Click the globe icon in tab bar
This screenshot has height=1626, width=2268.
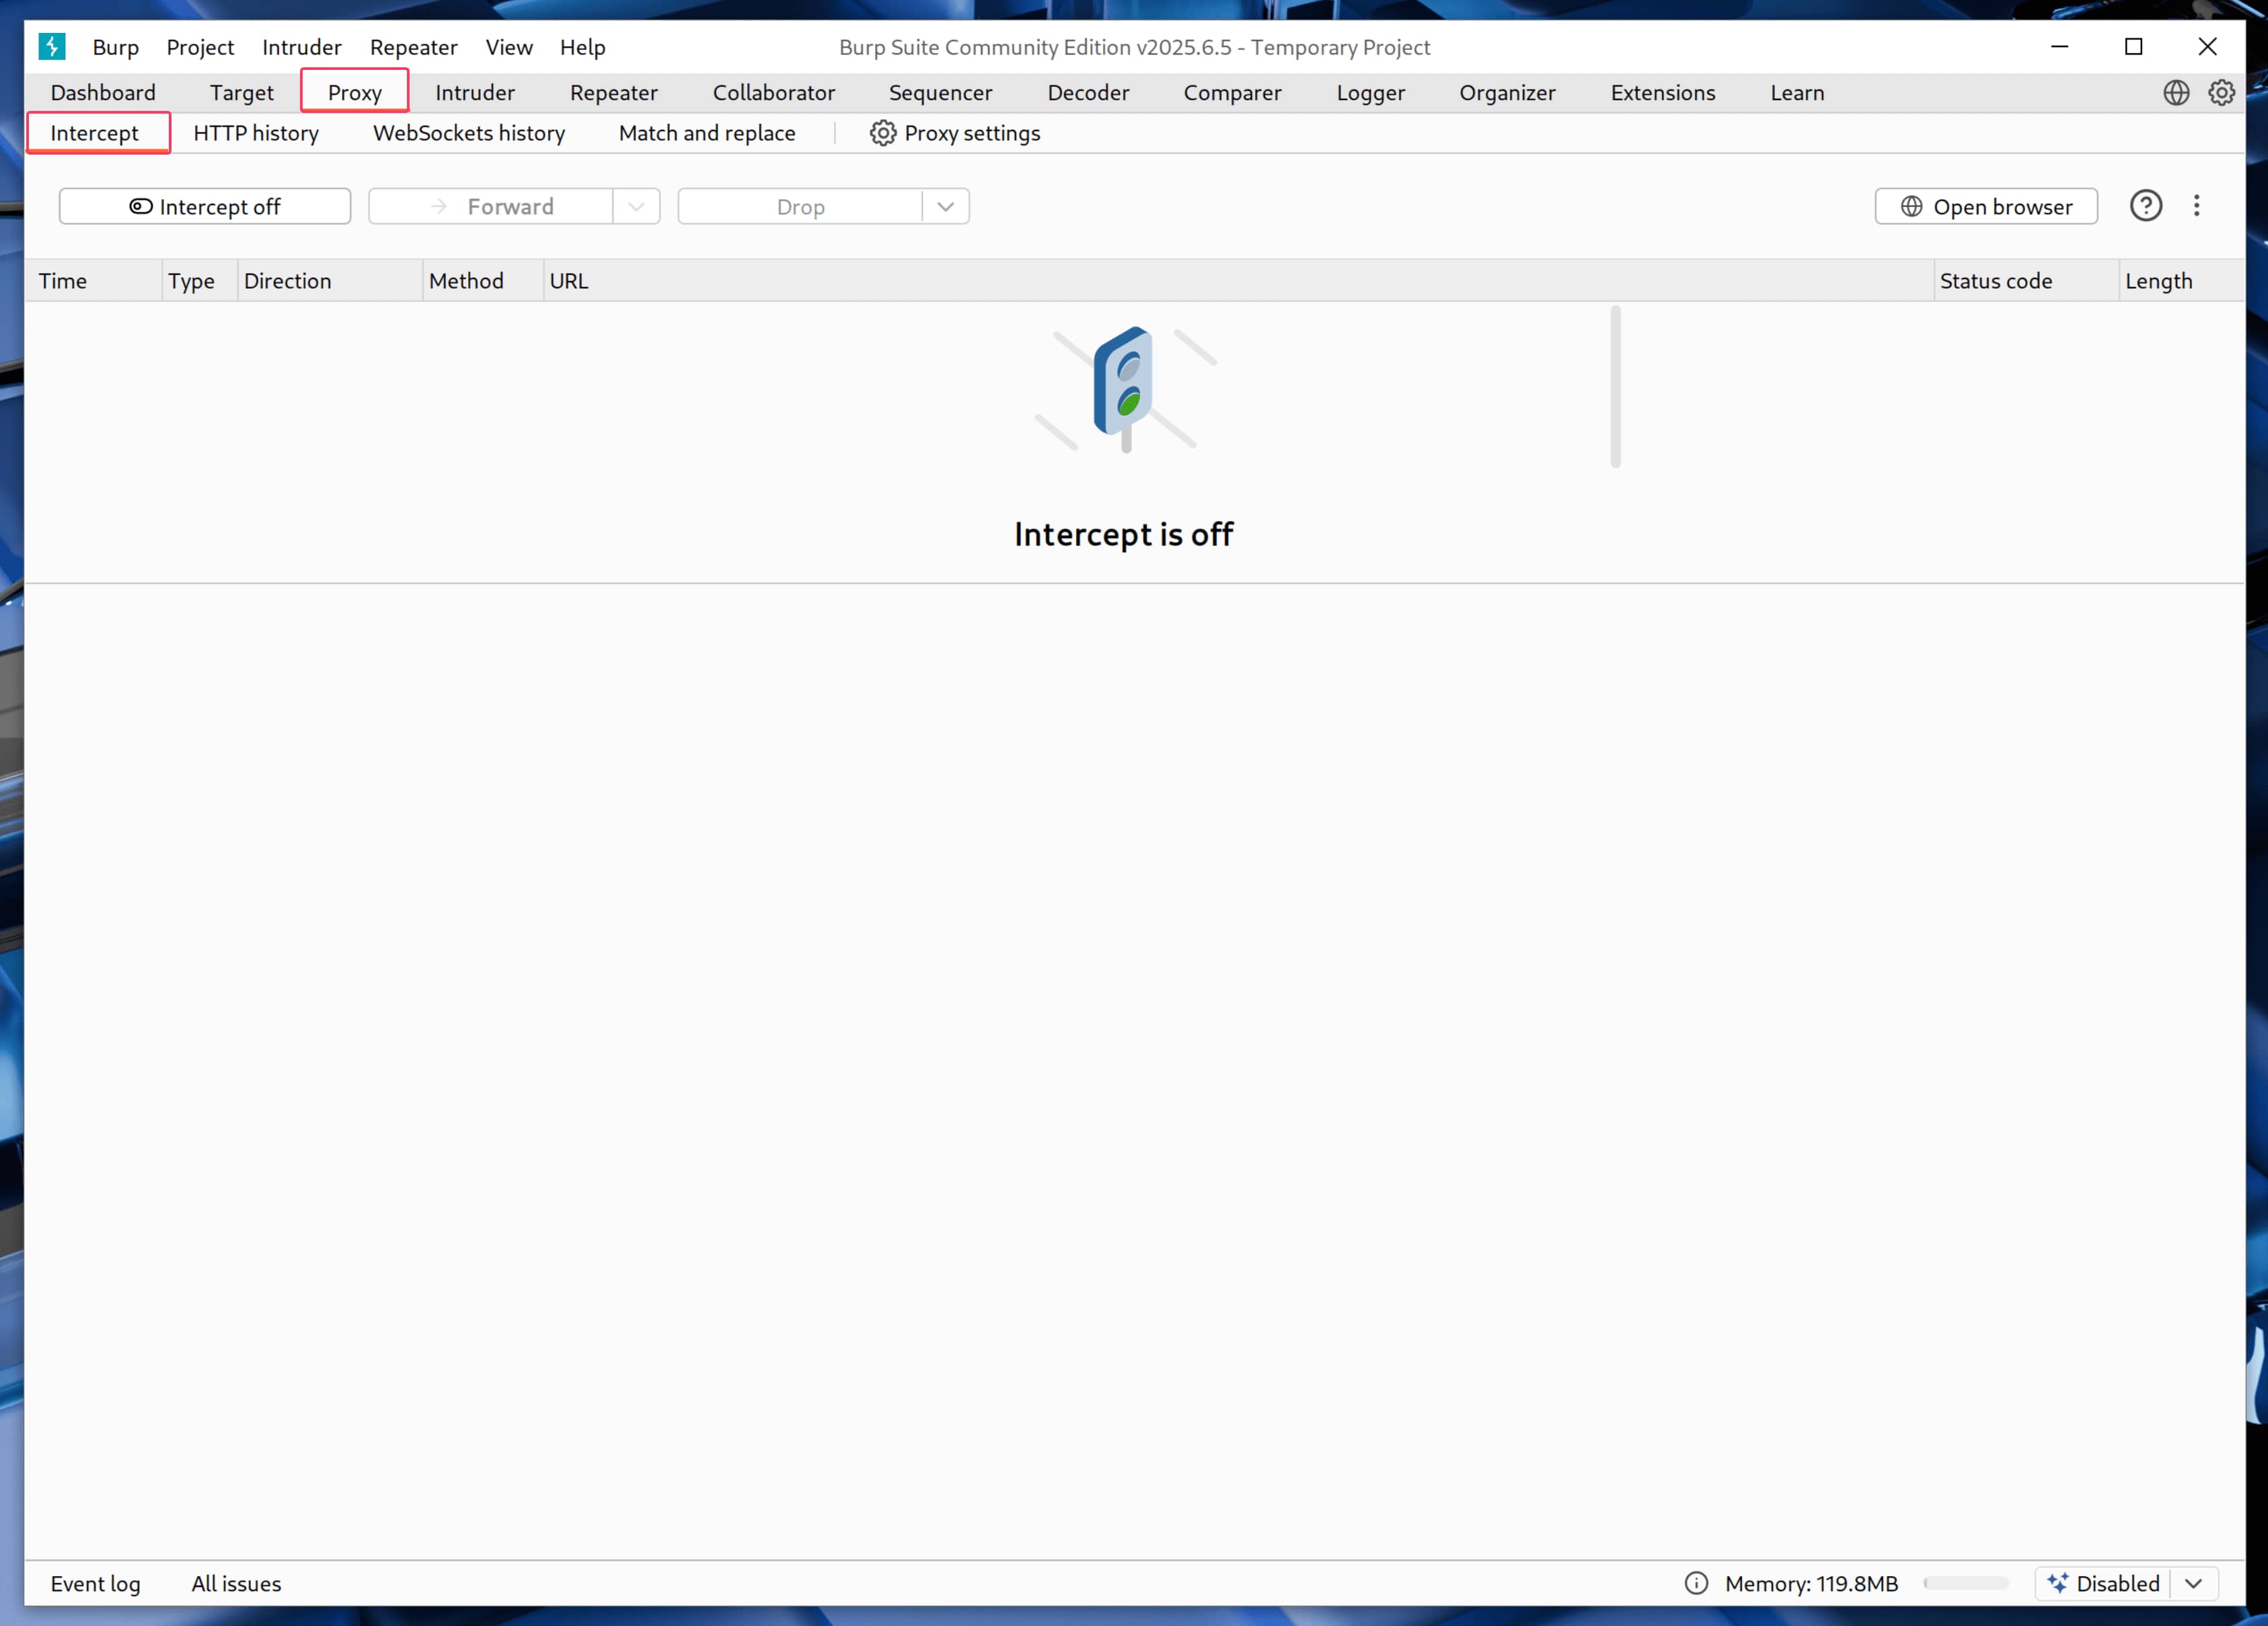tap(2176, 93)
